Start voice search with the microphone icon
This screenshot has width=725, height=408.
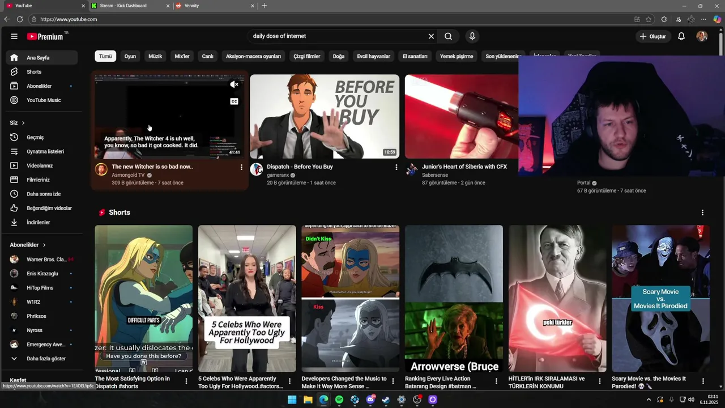click(472, 36)
